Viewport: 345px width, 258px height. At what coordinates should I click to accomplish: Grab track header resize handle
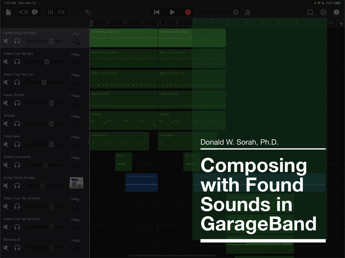[89, 141]
